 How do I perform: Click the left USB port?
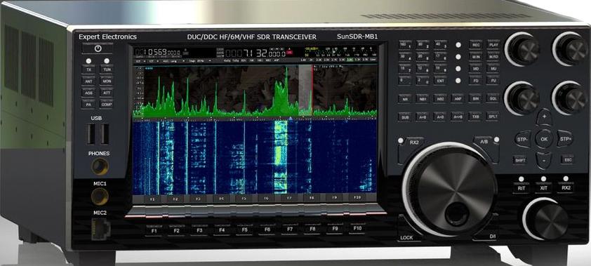coord(91,134)
